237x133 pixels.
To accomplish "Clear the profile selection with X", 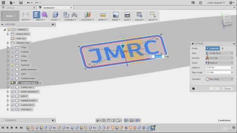I will [x=223, y=48].
